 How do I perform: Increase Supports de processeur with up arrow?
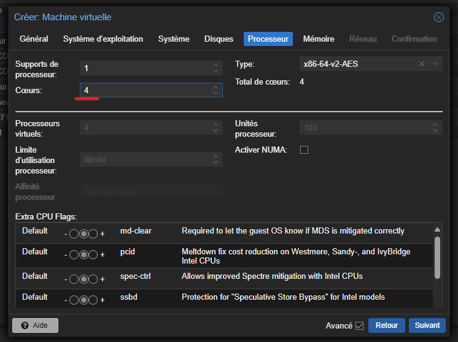(x=215, y=66)
